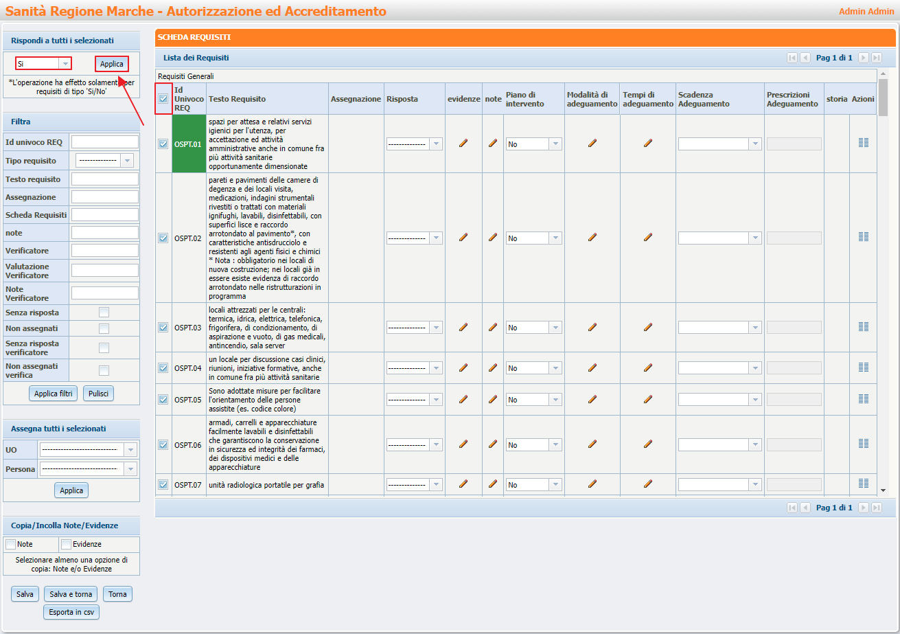Click the Torna button
Screen dimensions: 900x634
point(117,594)
